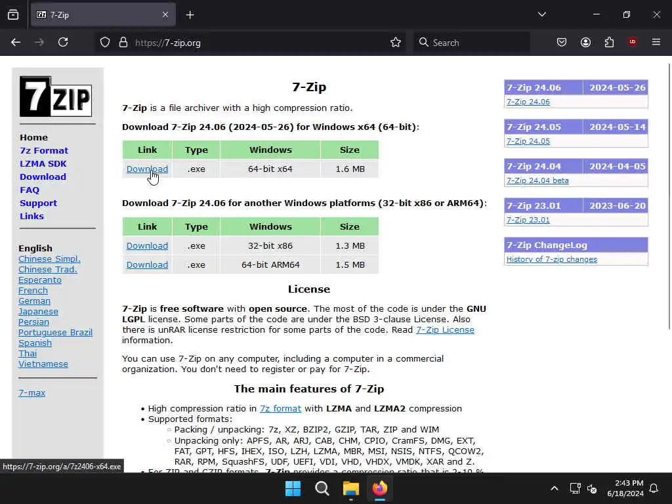Open the Download sidebar page link
Image resolution: width=672 pixels, height=504 pixels.
coord(43,177)
